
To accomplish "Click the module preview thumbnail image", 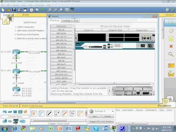I will tap(133, 91).
